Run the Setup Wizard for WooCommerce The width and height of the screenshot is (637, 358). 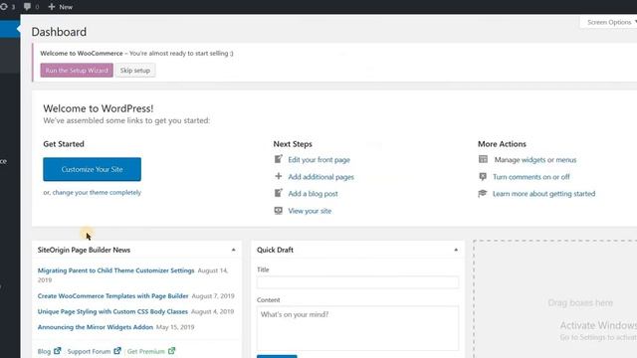[77, 71]
